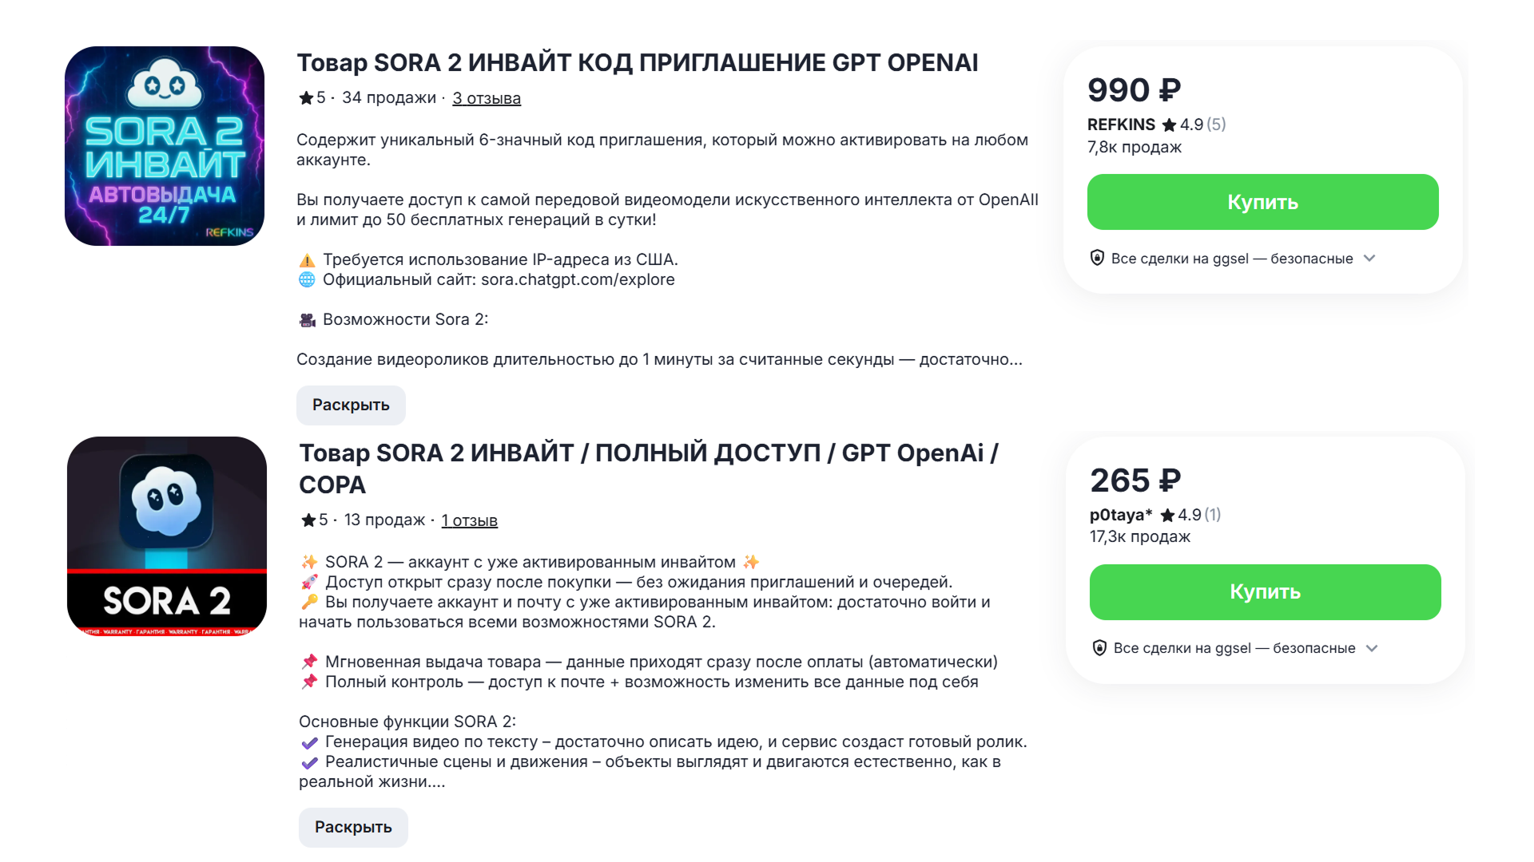Open the '1 отзыв' review link
1534x862 pixels.
click(469, 520)
